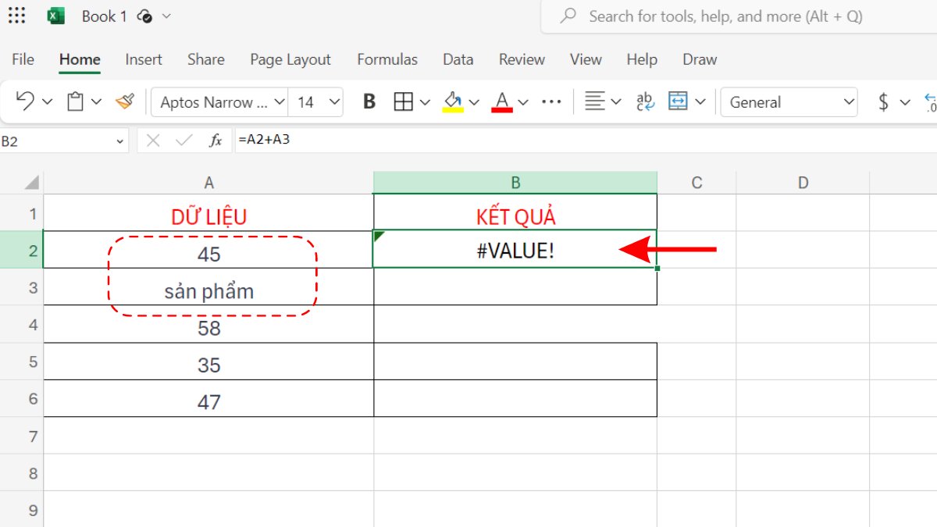Image resolution: width=937 pixels, height=527 pixels.
Task: Click the Book 1 workbook name
Action: 103,16
